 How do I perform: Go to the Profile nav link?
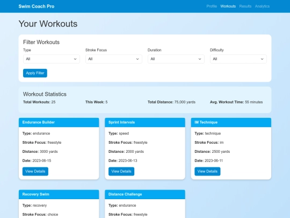[x=212, y=6]
